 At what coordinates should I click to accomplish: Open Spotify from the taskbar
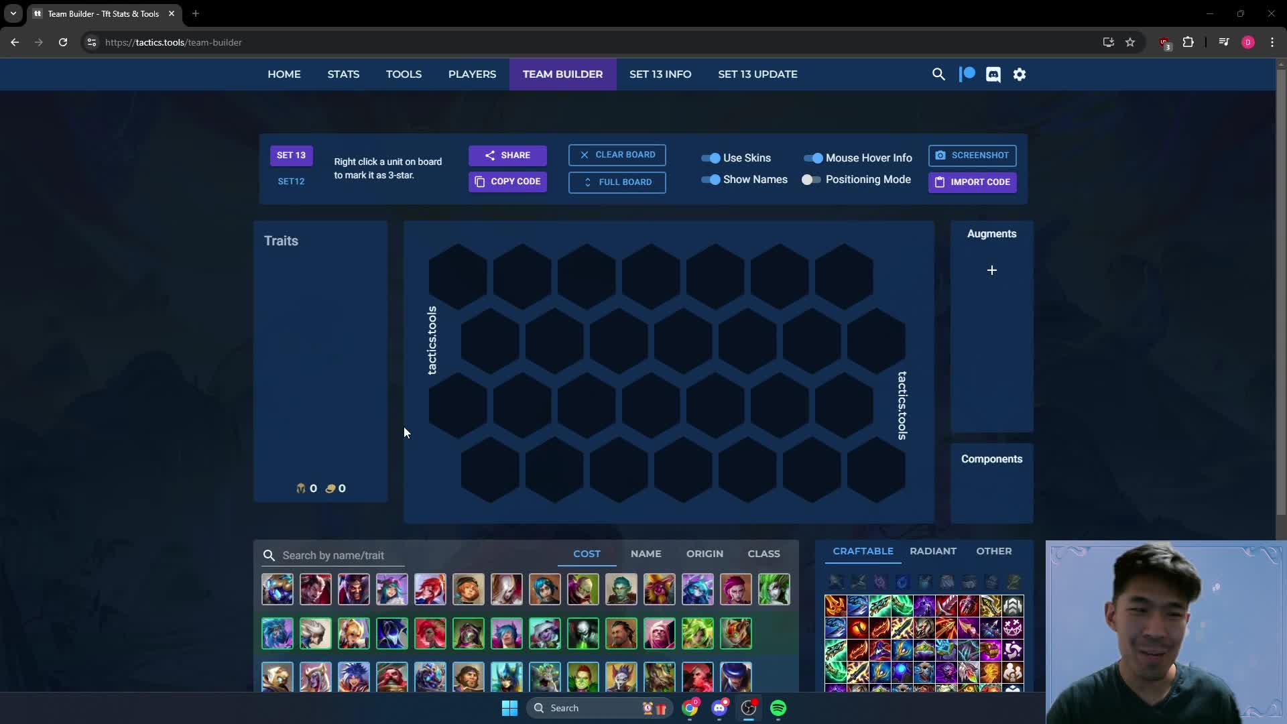tap(778, 708)
